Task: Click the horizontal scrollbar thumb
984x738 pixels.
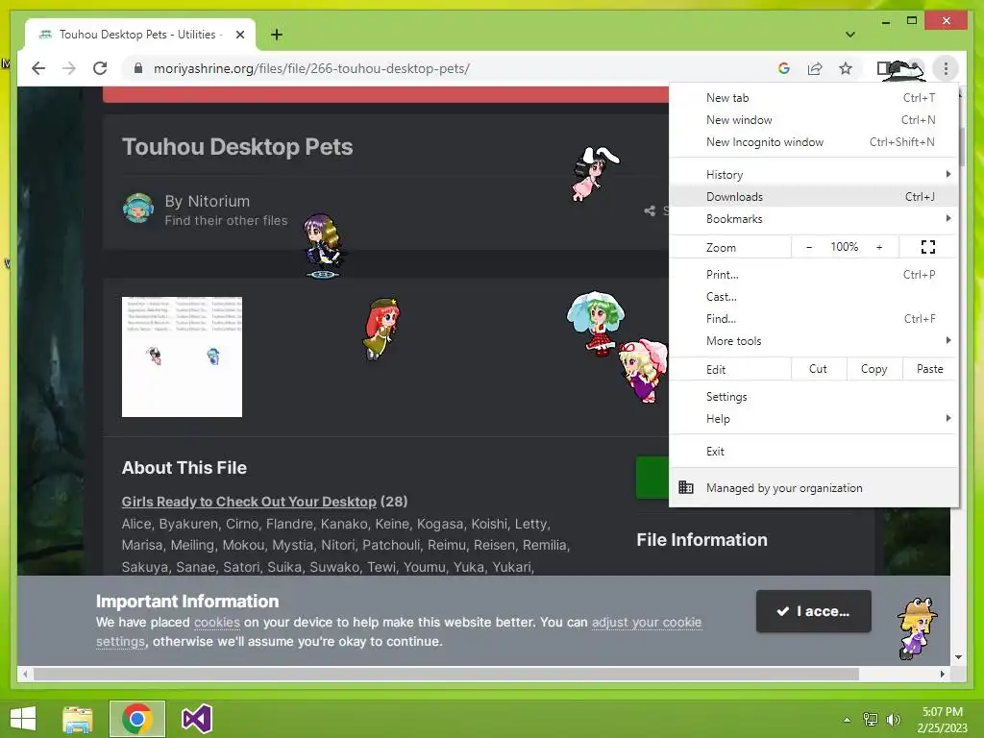Action: coord(446,674)
